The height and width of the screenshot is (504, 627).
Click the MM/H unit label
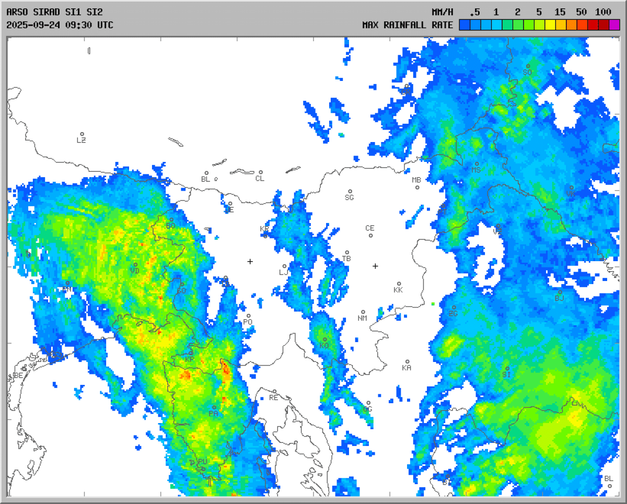coord(443,12)
